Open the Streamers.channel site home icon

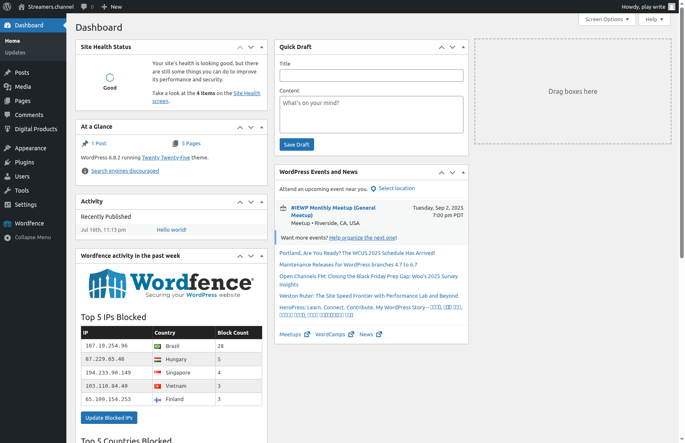(x=22, y=7)
